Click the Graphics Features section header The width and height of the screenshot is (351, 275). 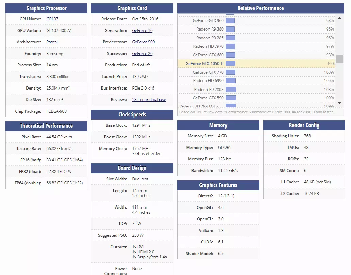[x=218, y=185]
